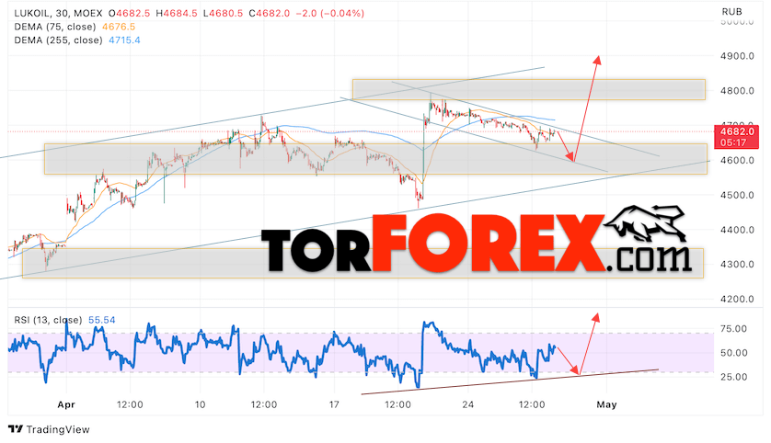Screen dimensions: 771x443
Task: Select the DEMA (255, close) indicator label
Action: [x=58, y=40]
